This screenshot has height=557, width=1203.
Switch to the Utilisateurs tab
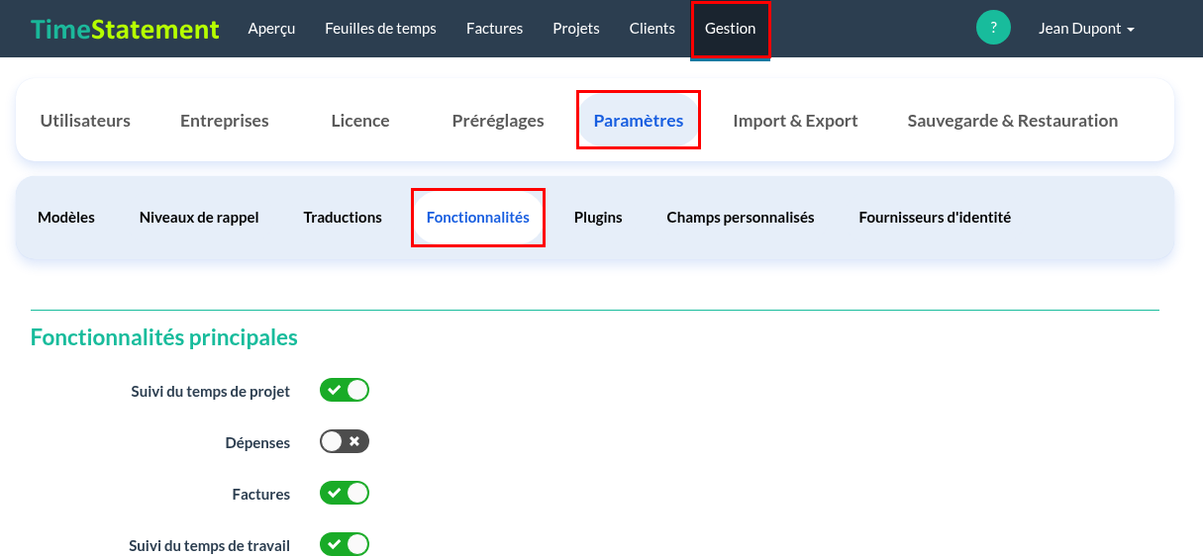85,121
